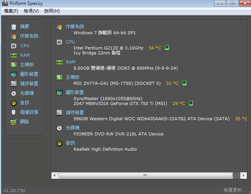This screenshot has width=251, height=194.
Task: Click 檢查更新... check for updates link
Action: [x=234, y=190]
